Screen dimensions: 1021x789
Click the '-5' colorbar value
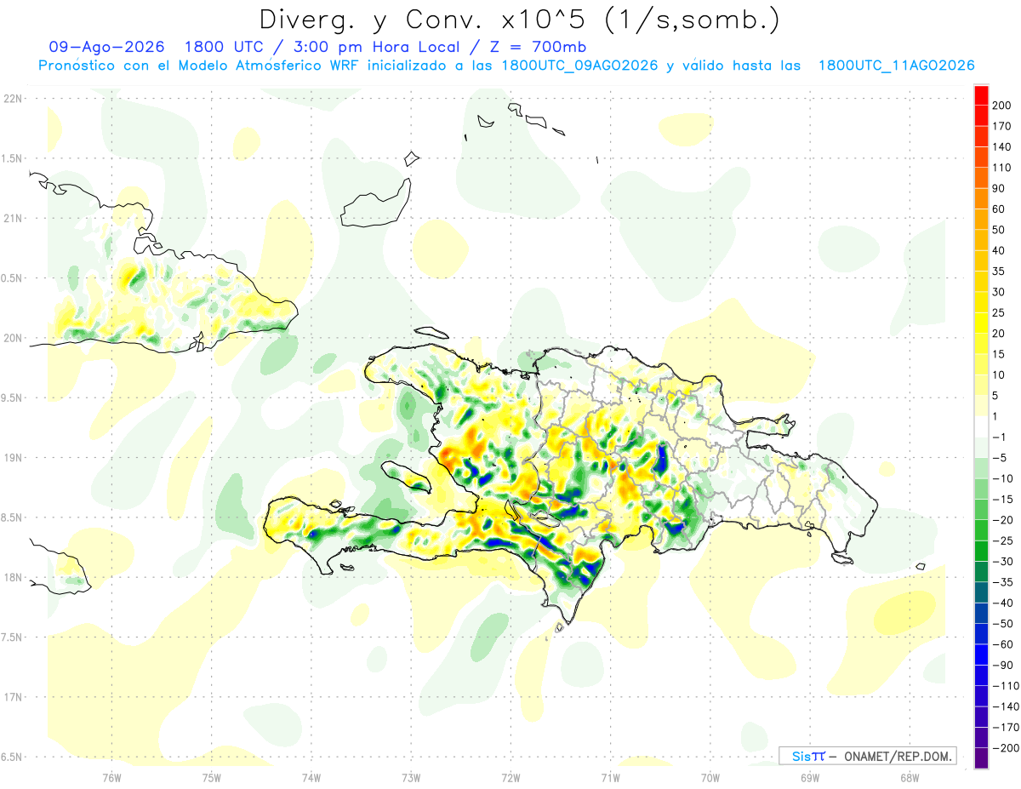[x=1000, y=458]
